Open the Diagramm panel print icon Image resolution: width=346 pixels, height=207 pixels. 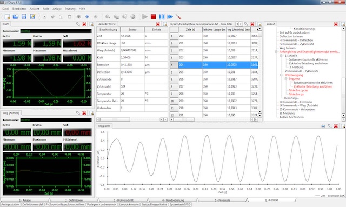[x=323, y=126]
